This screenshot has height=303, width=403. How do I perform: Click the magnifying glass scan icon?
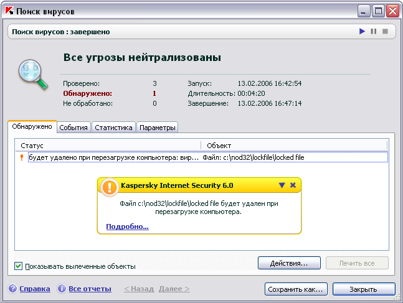[x=33, y=74]
